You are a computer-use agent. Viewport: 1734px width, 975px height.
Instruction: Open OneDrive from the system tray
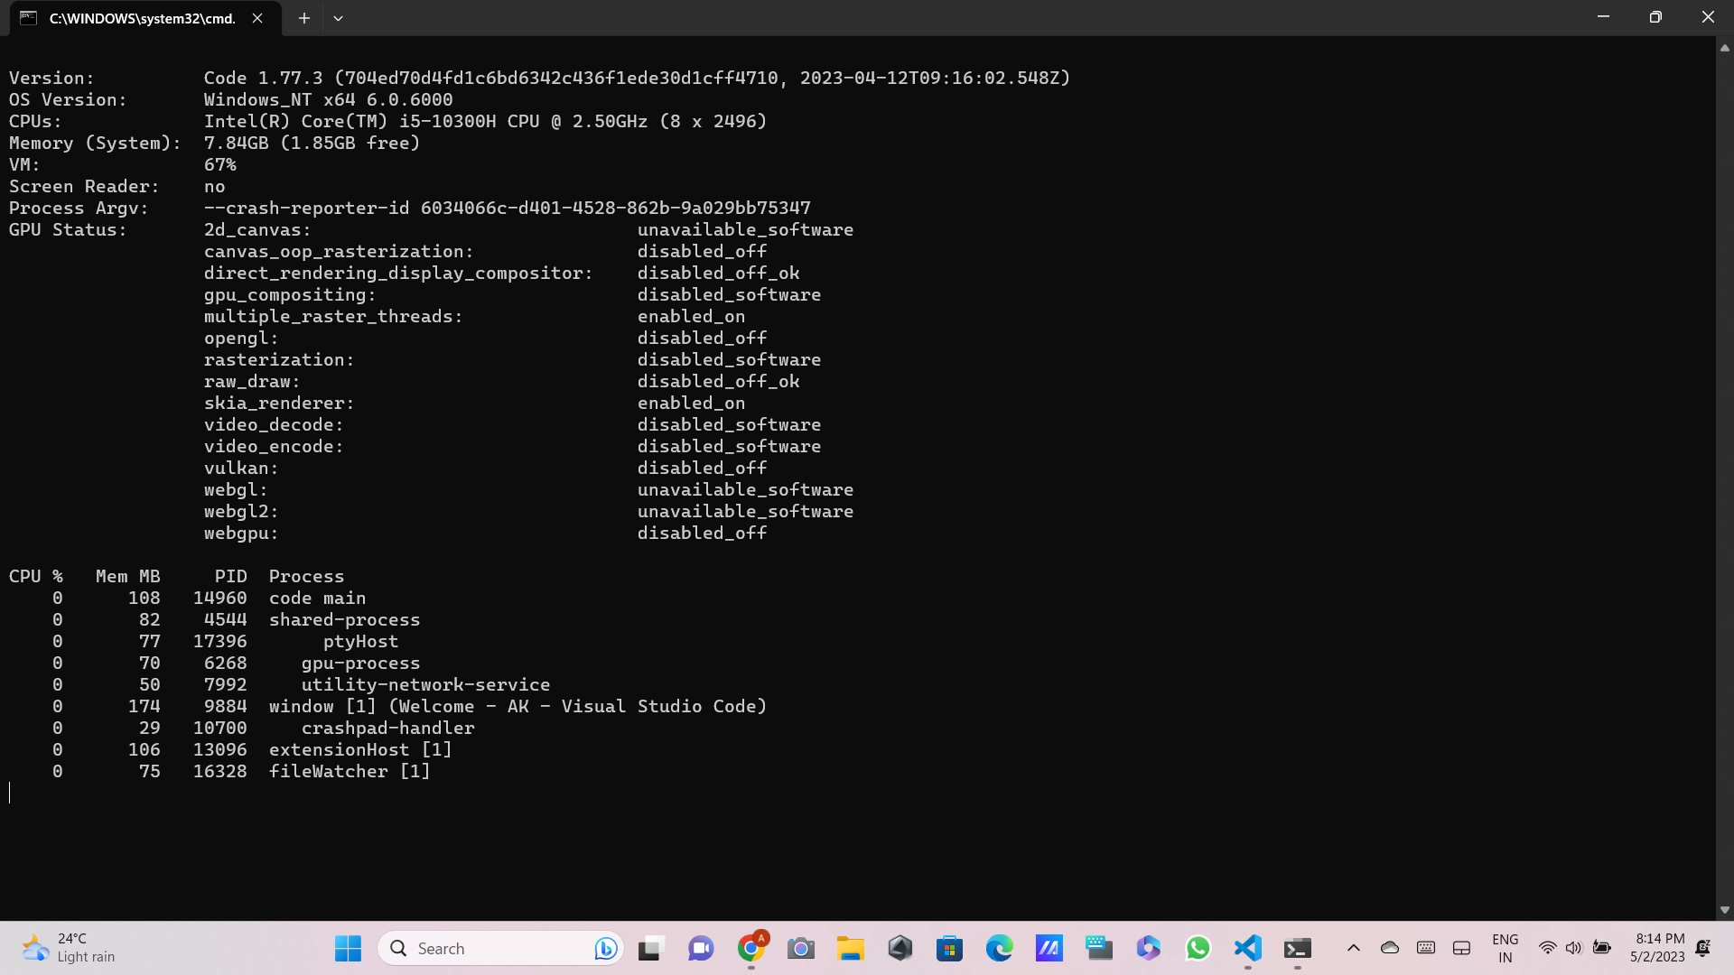[1390, 948]
